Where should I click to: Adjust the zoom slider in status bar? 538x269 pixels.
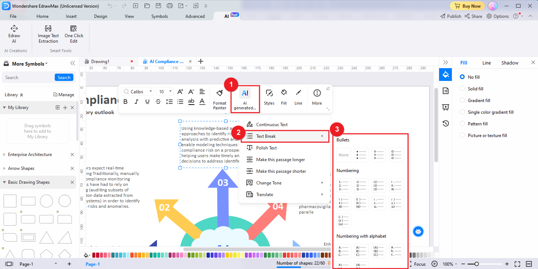476,264
